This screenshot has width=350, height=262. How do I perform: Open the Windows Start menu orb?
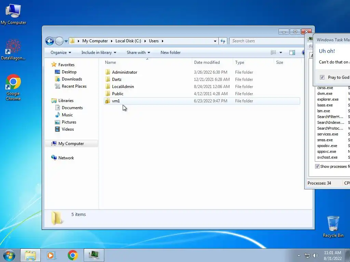(9, 255)
